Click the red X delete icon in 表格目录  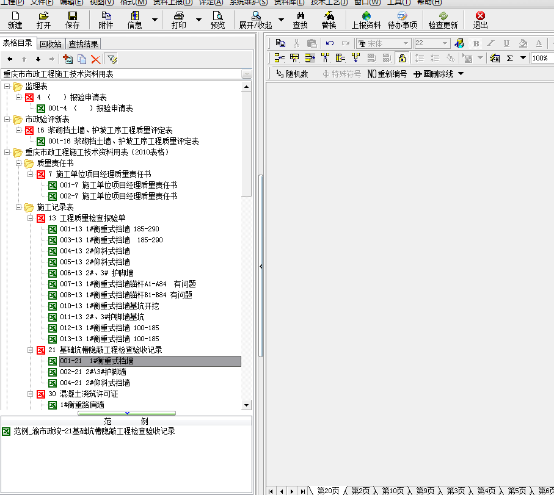coord(95,59)
